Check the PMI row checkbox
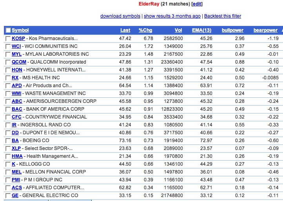 tap(8, 180)
